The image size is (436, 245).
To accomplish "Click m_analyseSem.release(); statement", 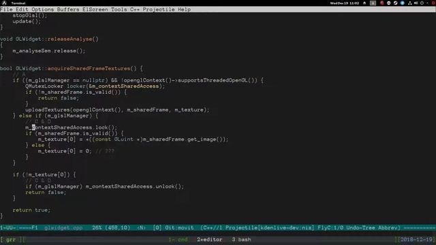I will [x=49, y=51].
